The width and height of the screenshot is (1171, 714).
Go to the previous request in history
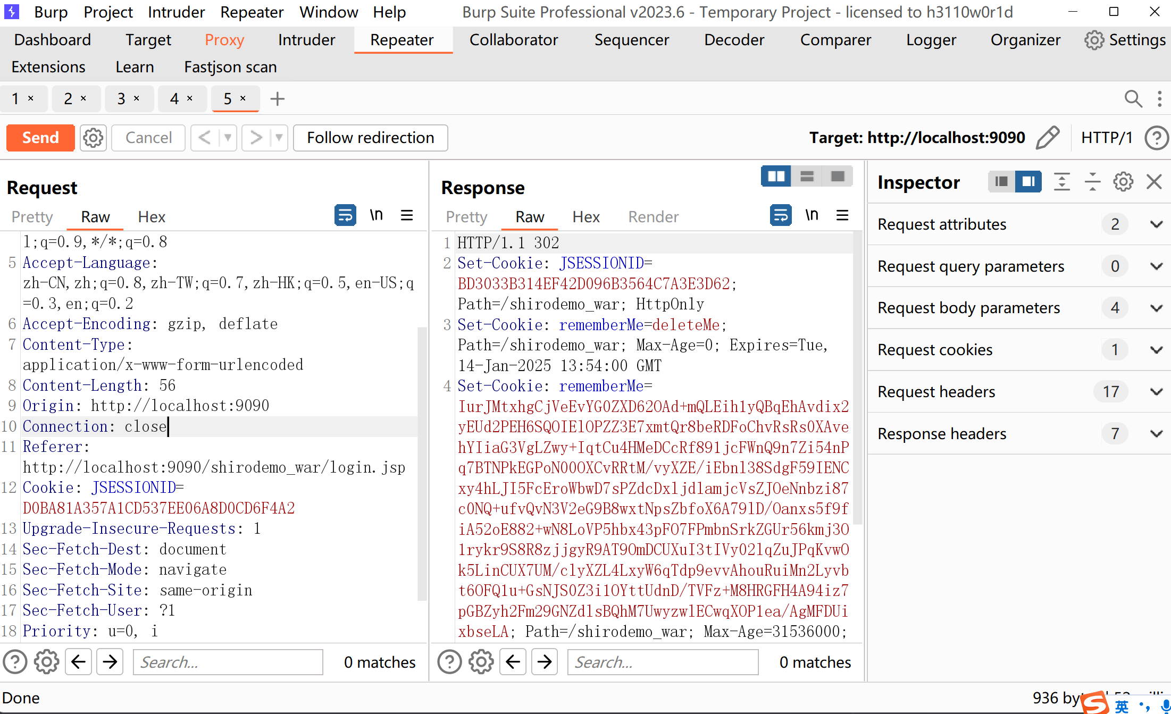coord(204,138)
